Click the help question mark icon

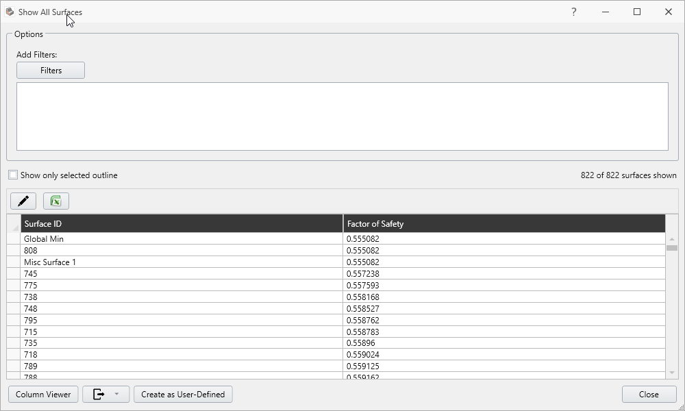(573, 12)
